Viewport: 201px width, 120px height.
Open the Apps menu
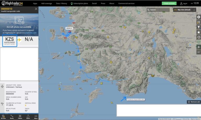point(35,3)
